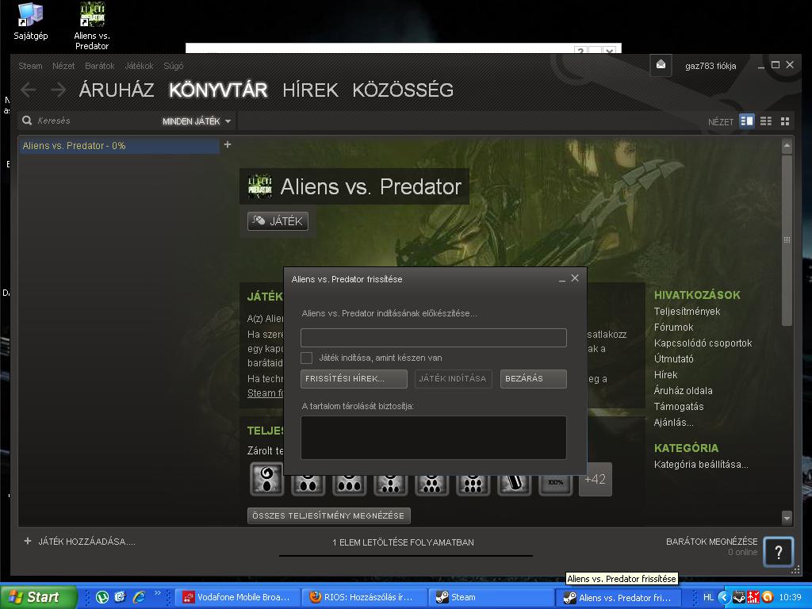Select Aliens vs. Predator - 0% in list
This screenshot has width=812, height=609.
tap(119, 146)
